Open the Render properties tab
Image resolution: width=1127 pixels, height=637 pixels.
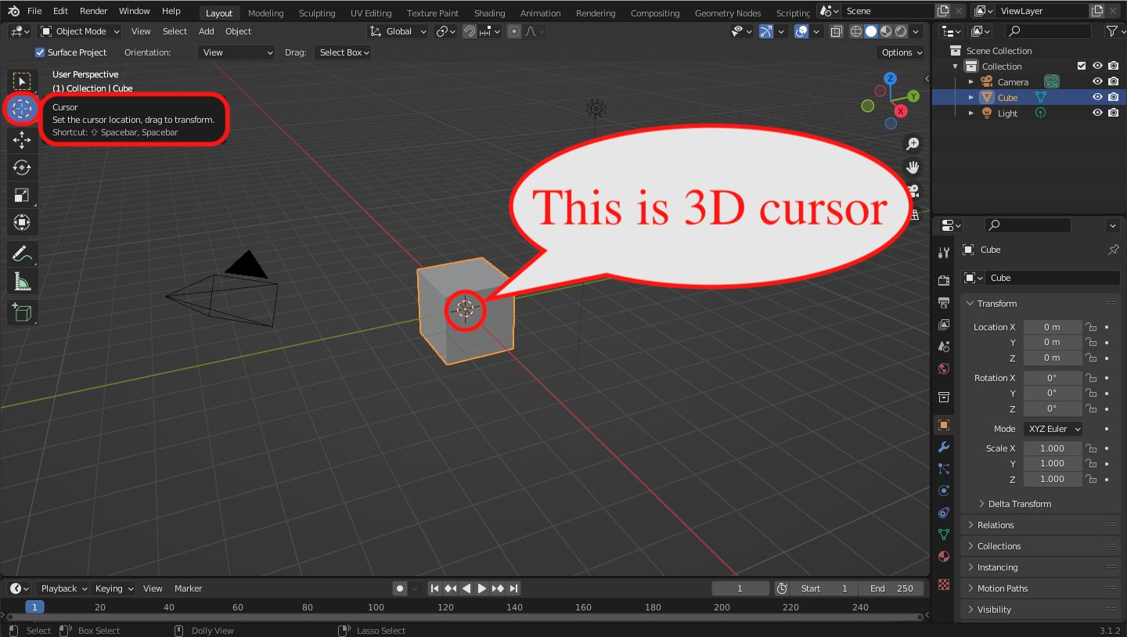[944, 280]
